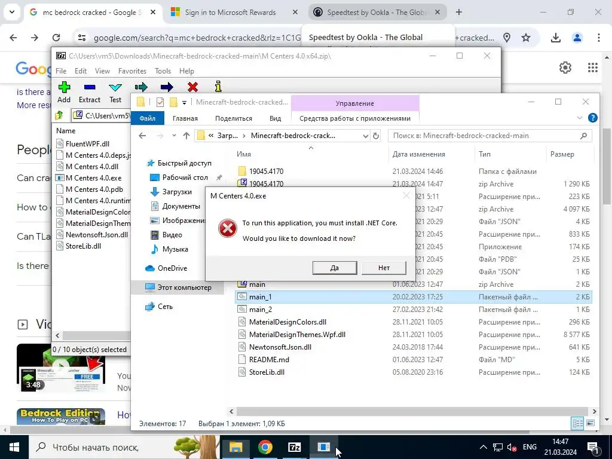Expand the Explorer ribbon chevron
The image size is (612, 459).
coord(580,118)
